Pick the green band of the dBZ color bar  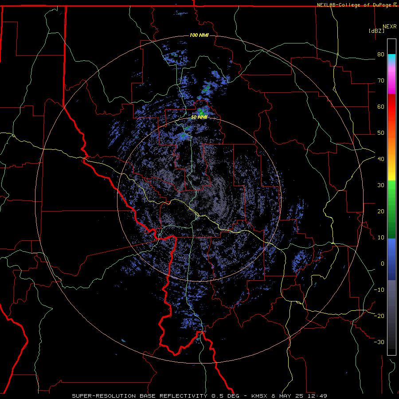click(x=391, y=209)
